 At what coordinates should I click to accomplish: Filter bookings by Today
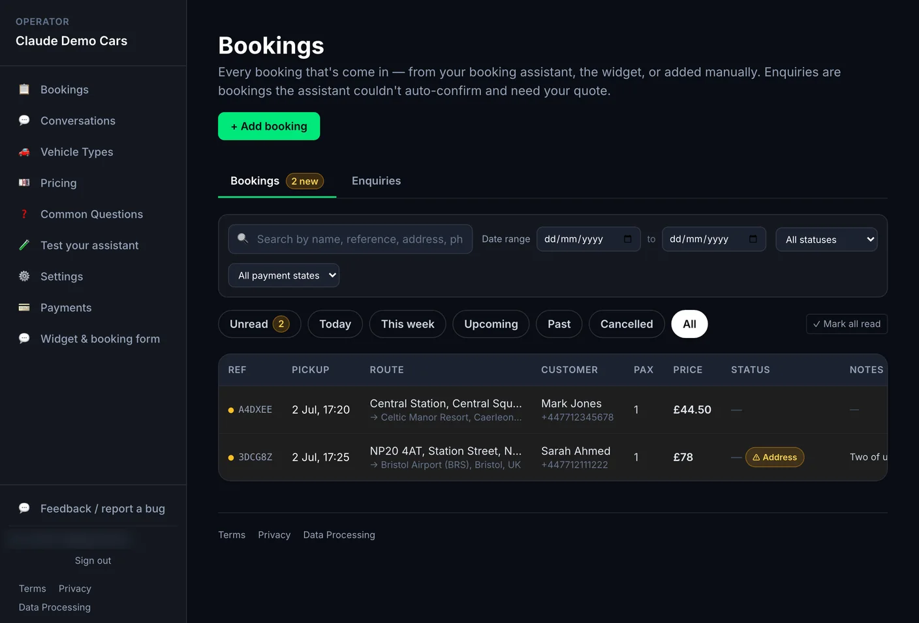click(335, 324)
